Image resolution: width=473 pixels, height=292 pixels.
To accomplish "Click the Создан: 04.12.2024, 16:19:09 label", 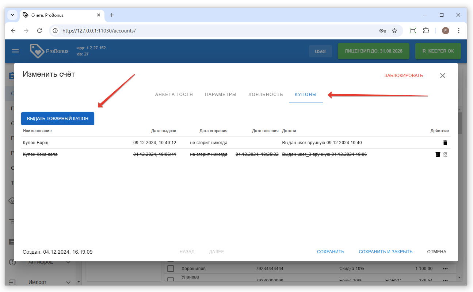I will click(x=58, y=252).
